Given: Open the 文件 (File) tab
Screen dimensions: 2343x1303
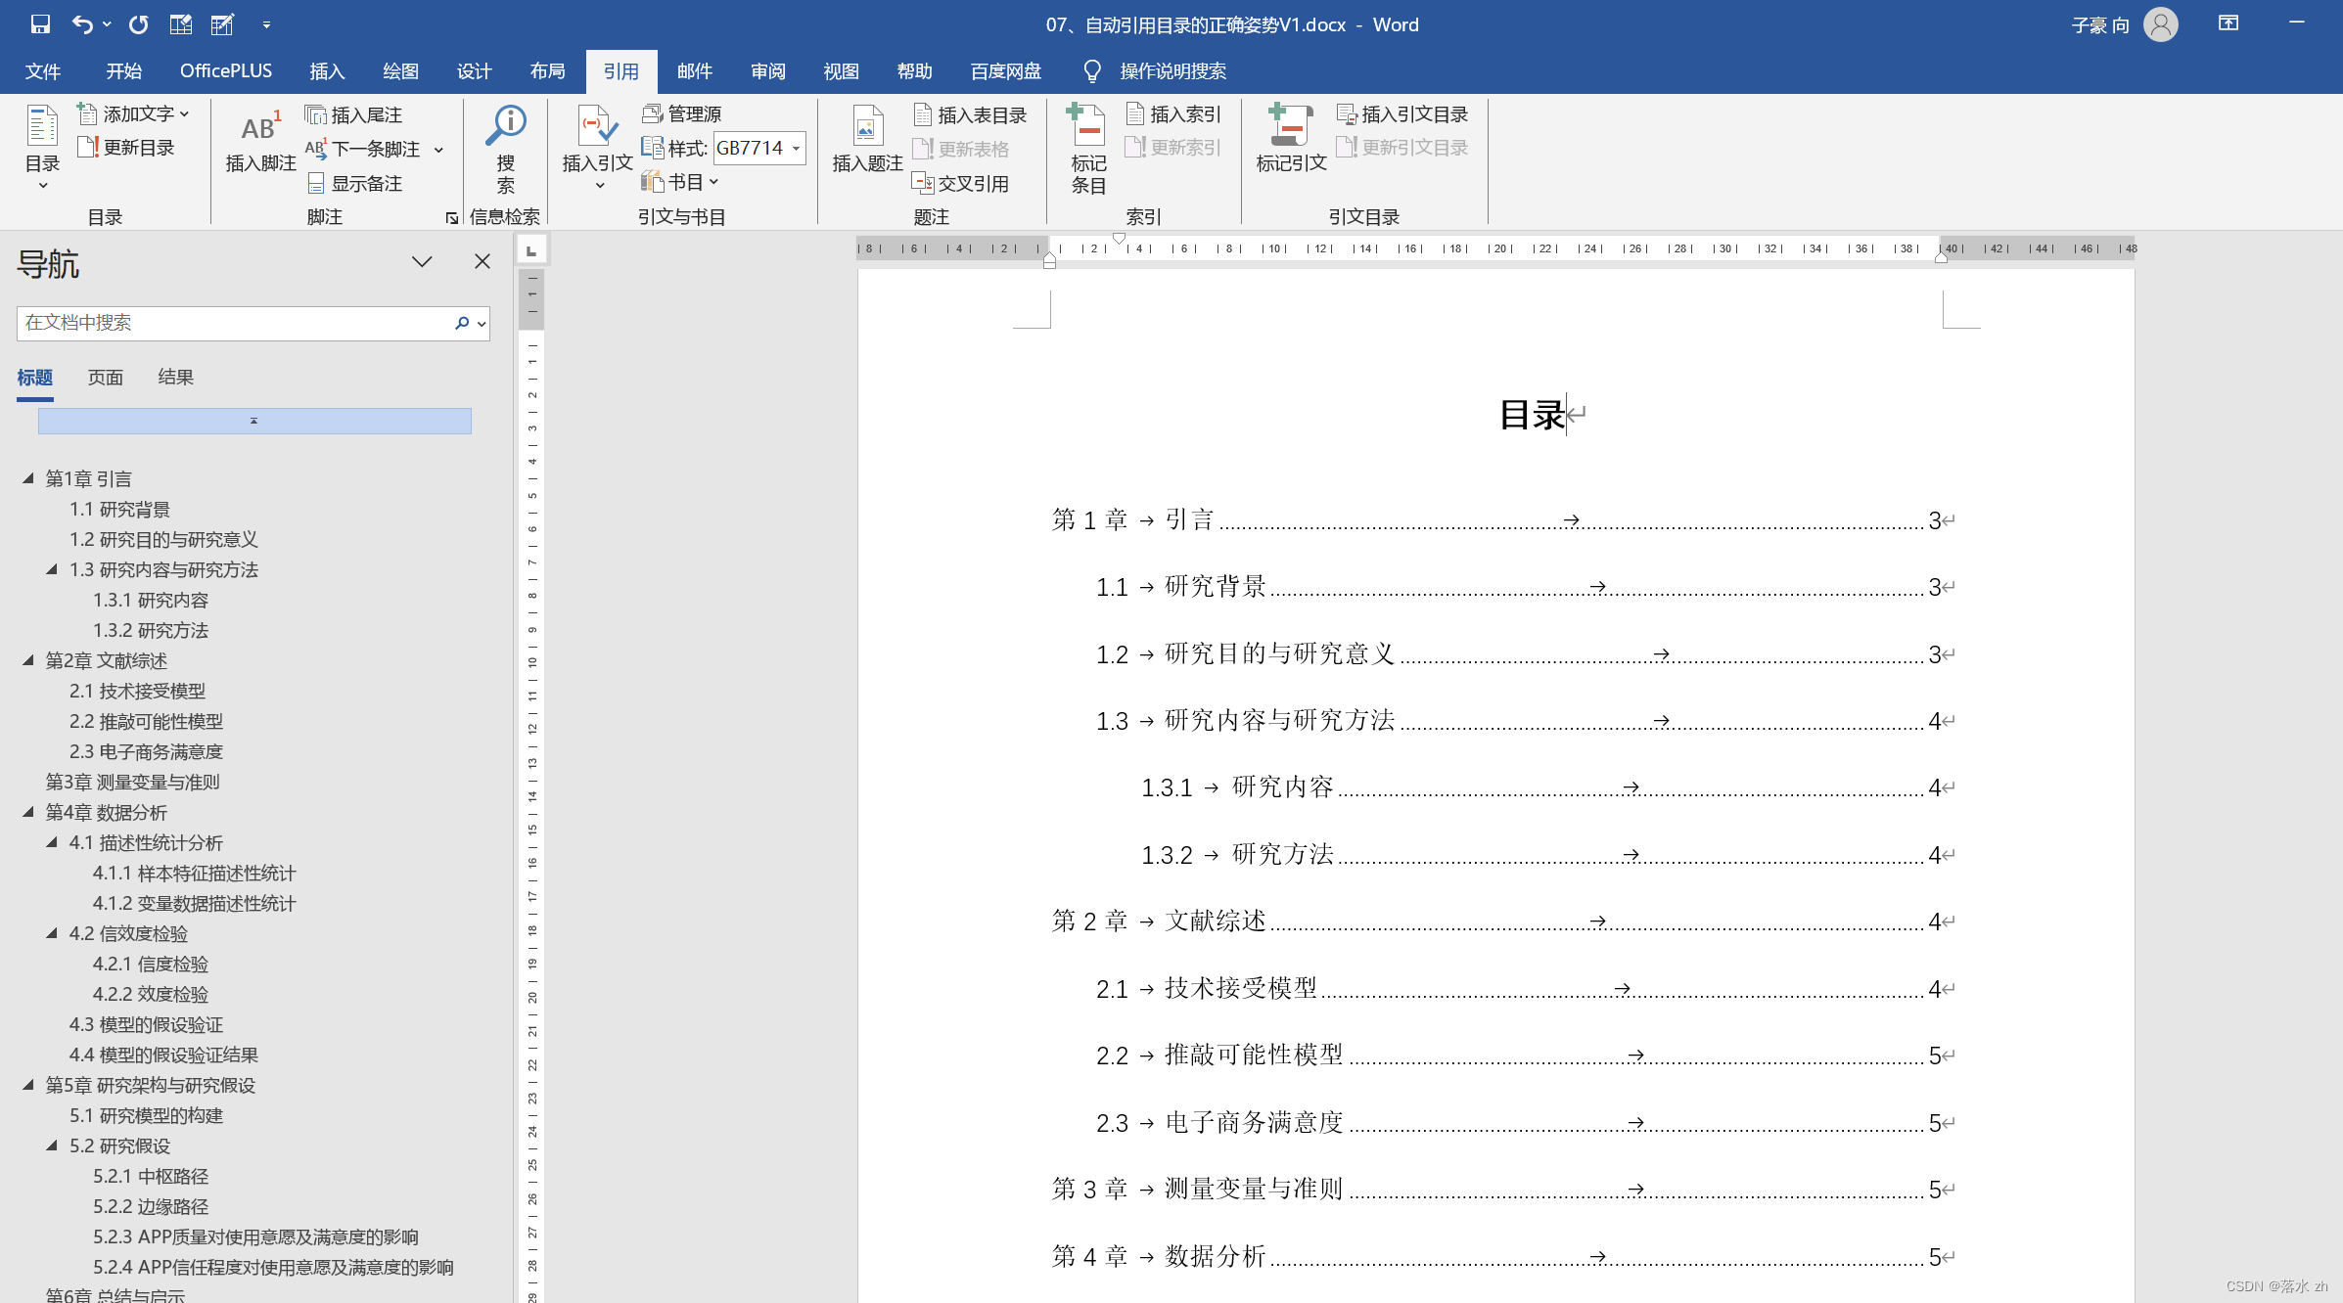Looking at the screenshot, I should tap(43, 71).
